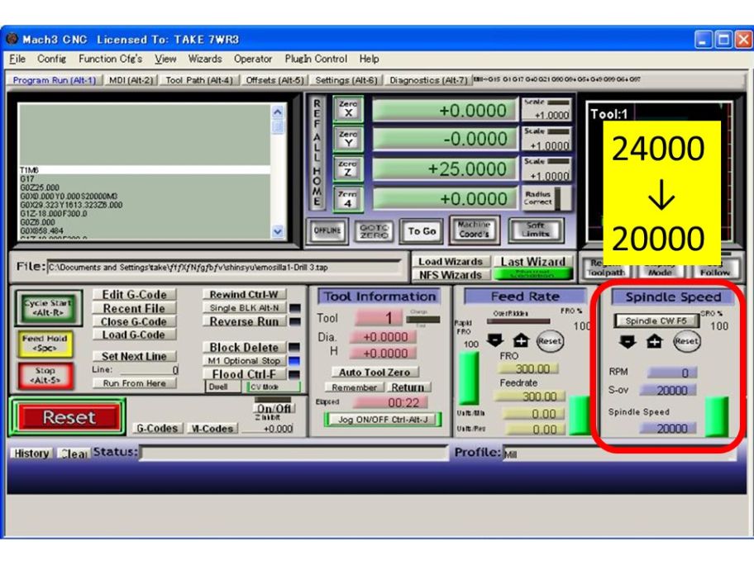Toggle Jog ON/OFF Ctrl-Alt-J
This screenshot has width=754, height=565.
pos(384,420)
